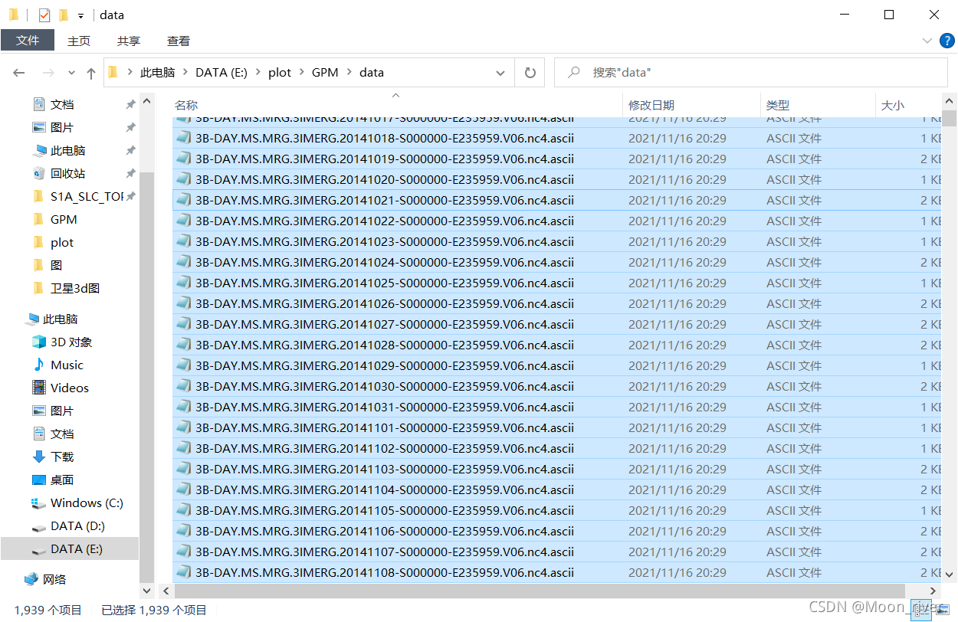The image size is (958, 622).
Task: Go forward with the right arrow button
Action: click(x=48, y=73)
